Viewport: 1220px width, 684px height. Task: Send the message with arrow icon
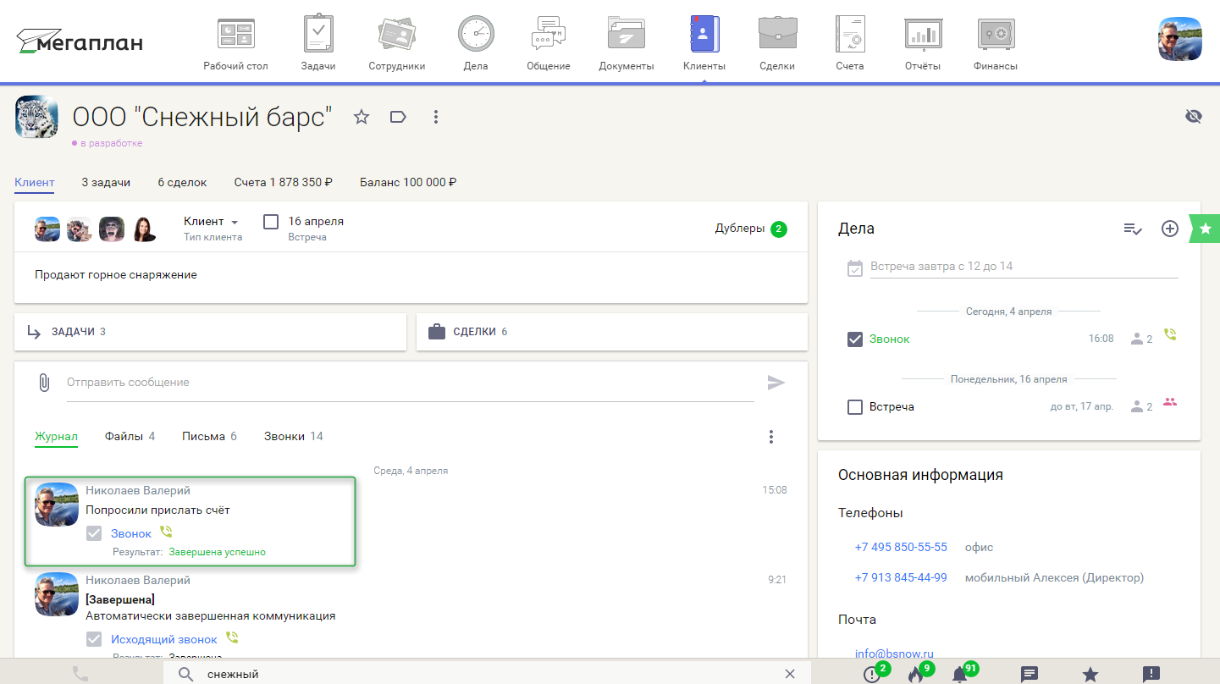[776, 383]
